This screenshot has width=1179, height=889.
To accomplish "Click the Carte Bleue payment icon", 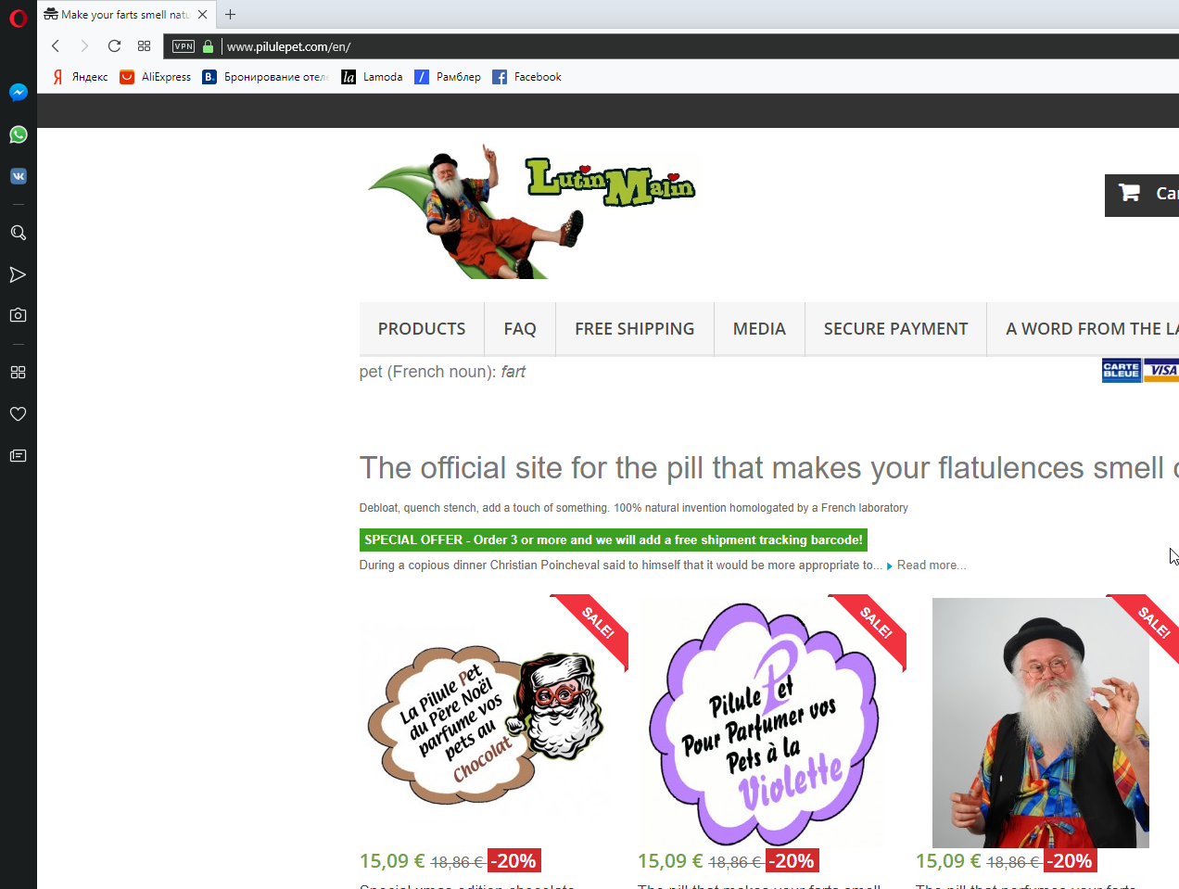I will click(x=1122, y=371).
